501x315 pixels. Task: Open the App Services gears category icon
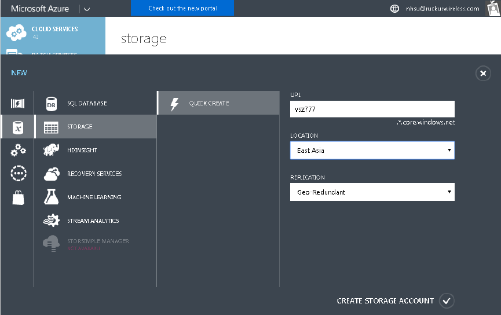(18, 150)
